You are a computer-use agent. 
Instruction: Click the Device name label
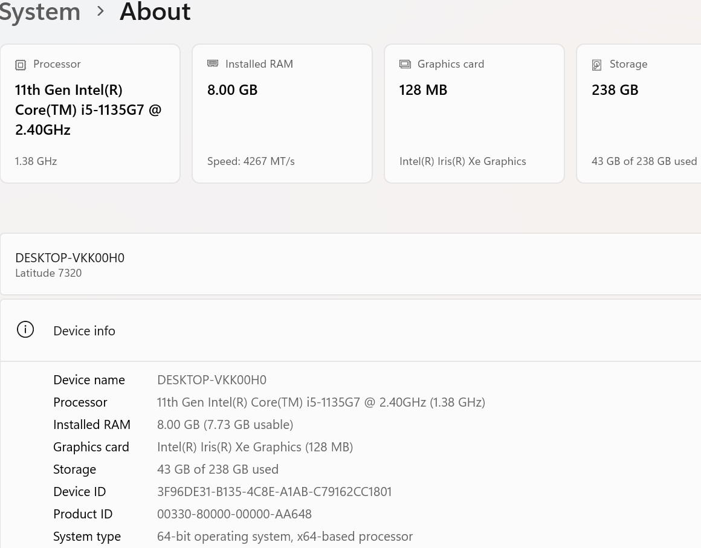89,380
